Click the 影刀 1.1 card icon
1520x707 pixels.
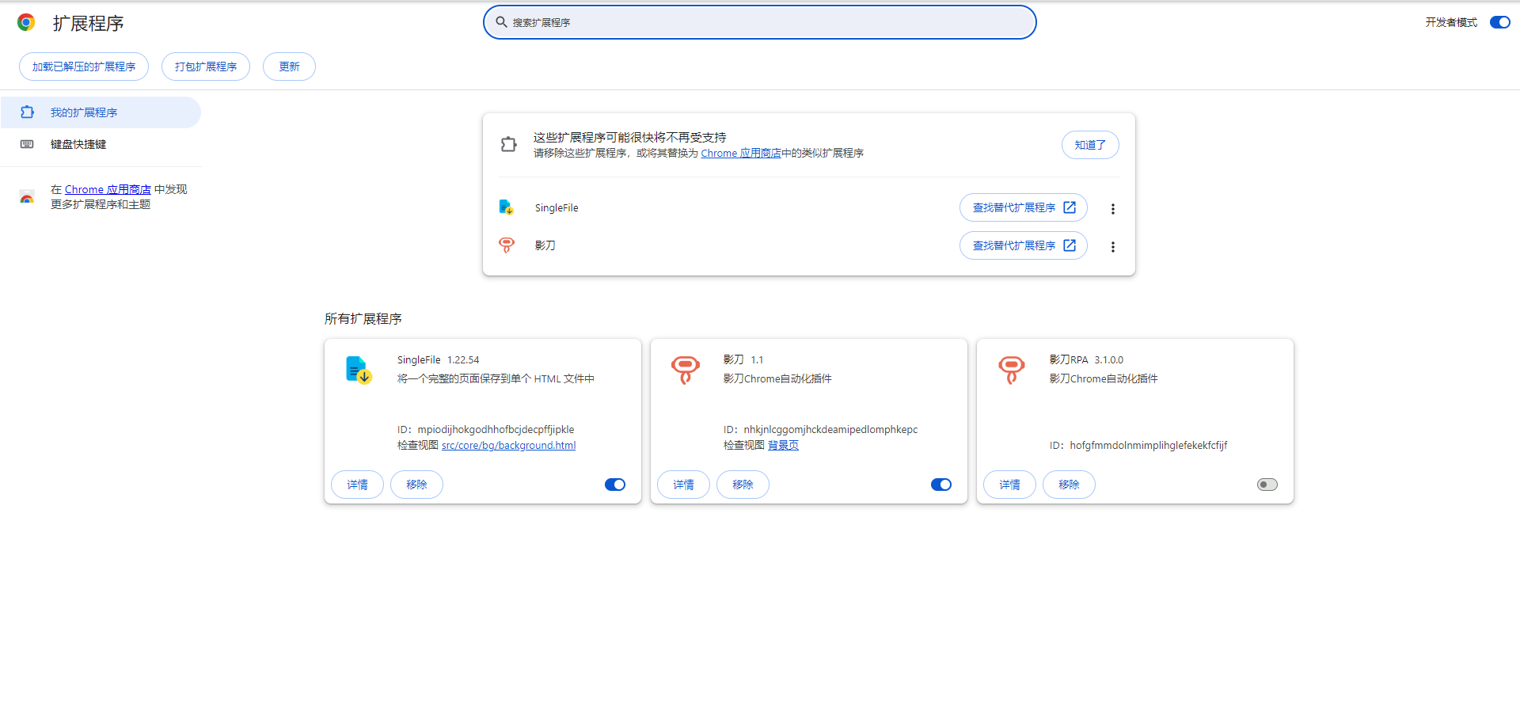[x=685, y=370]
